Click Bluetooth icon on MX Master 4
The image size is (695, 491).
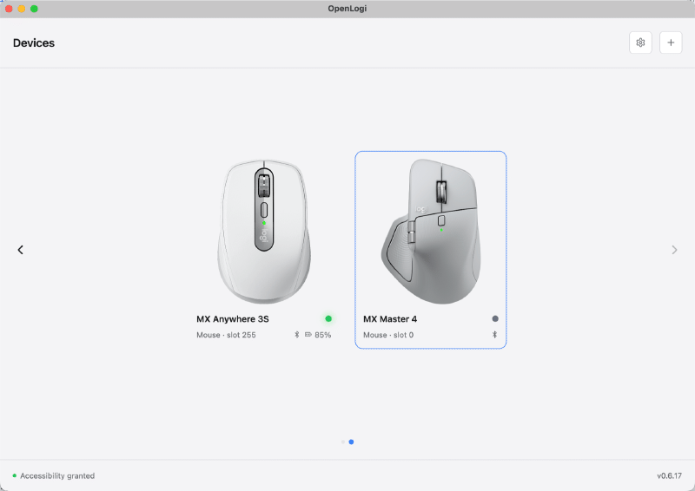click(x=494, y=335)
